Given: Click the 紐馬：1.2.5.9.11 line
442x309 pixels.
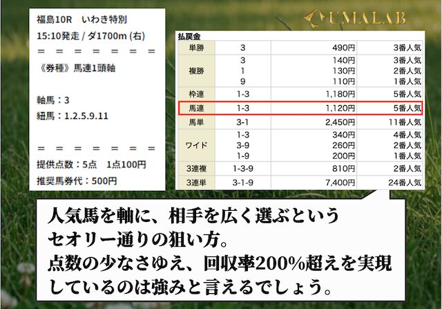Looking at the screenshot, I should click(x=73, y=116).
